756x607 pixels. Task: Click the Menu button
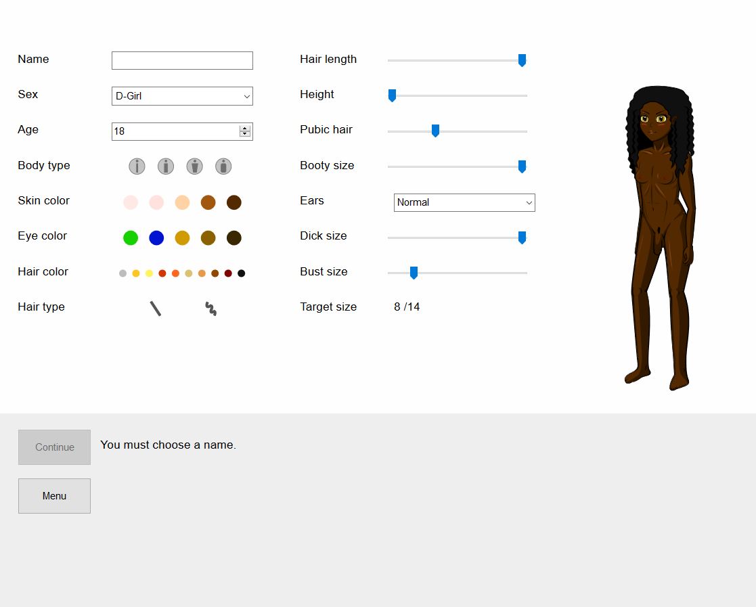coord(54,496)
